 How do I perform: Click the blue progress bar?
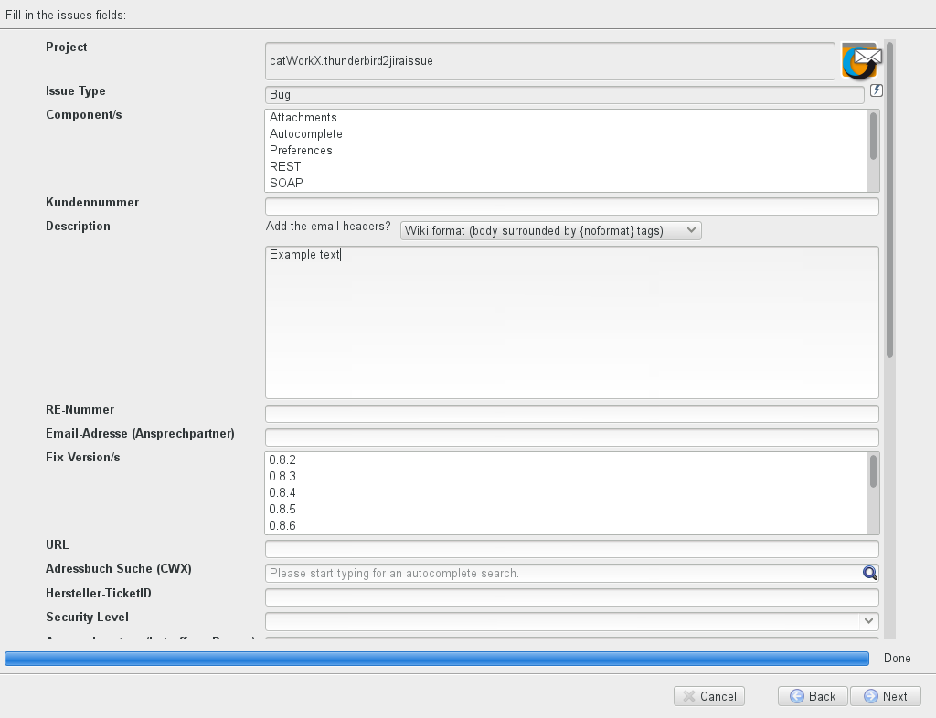[x=437, y=659]
